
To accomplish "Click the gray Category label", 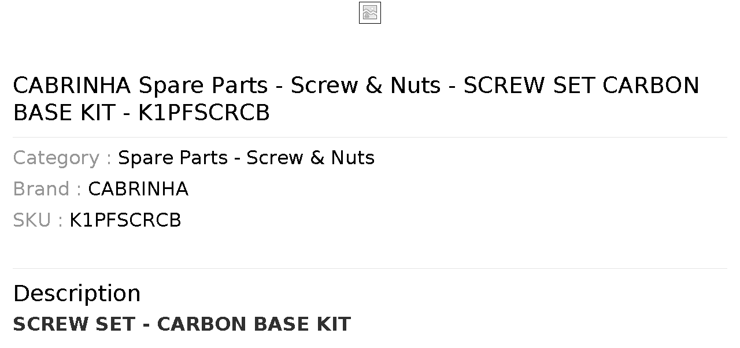I will 62,158.
